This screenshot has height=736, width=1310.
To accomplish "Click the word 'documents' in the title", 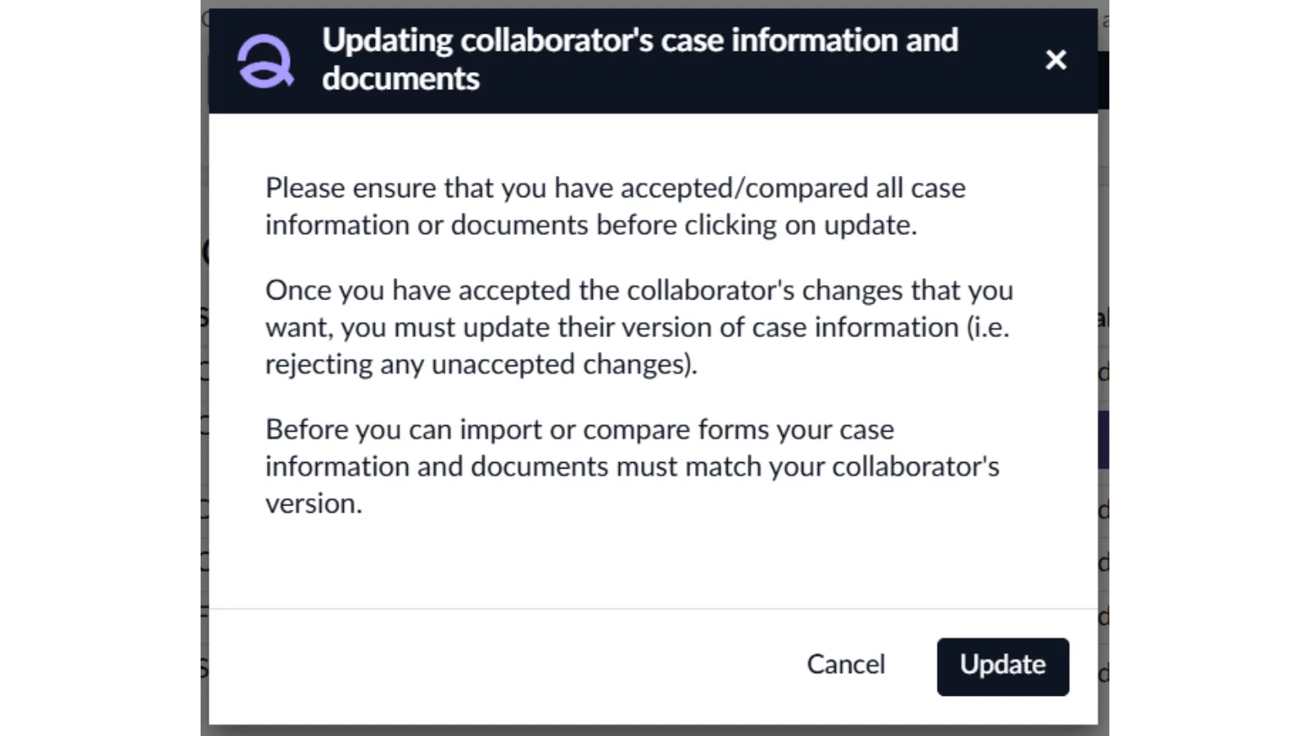I will click(x=400, y=79).
